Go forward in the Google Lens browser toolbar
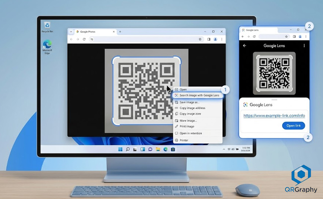 [x=248, y=37]
